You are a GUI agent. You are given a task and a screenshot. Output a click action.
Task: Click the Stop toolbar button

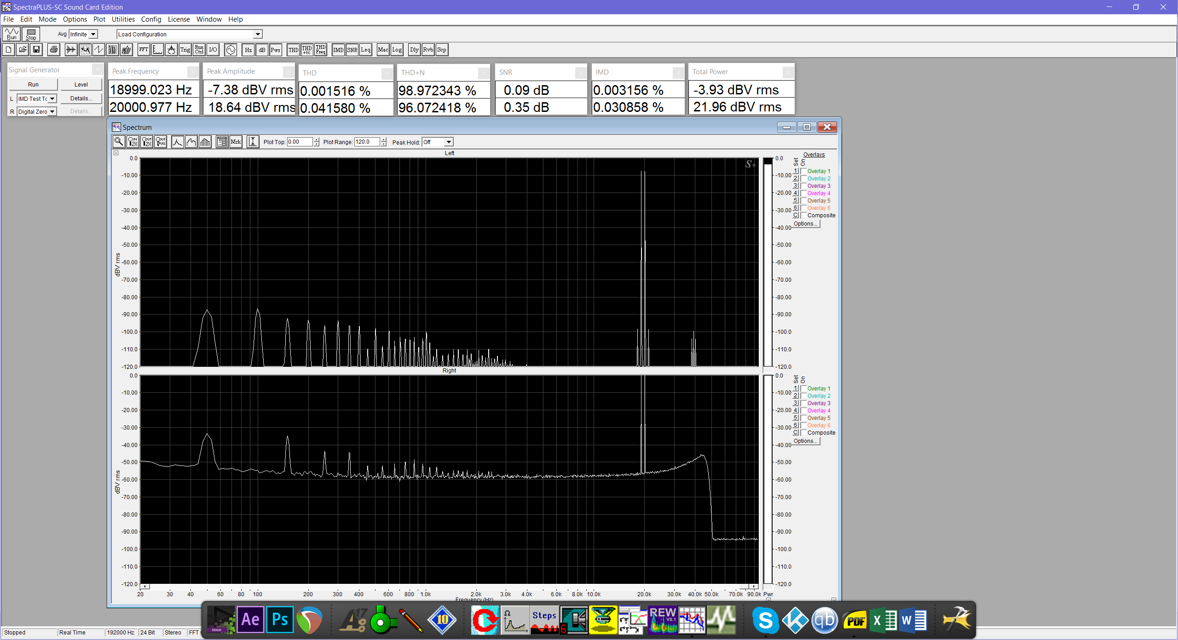31,34
